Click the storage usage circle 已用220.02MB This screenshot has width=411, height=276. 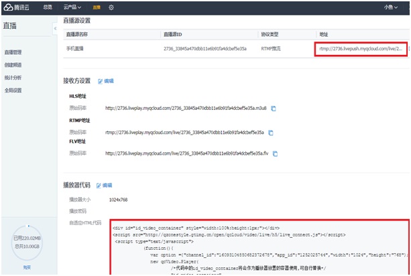pyautogui.click(x=27, y=243)
